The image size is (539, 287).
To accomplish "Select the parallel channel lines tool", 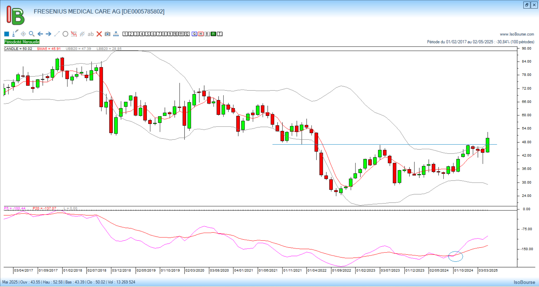I will [82, 34].
